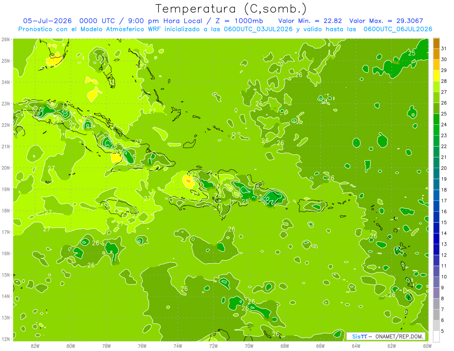Click the "66W" longitude axis label
454x351 pixels.
pyautogui.click(x=320, y=346)
